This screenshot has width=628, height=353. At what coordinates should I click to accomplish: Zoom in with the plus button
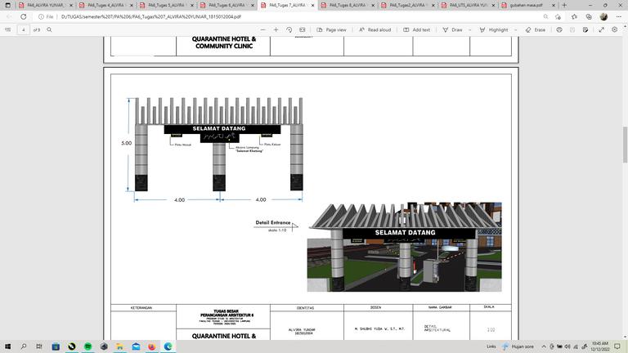276,29
